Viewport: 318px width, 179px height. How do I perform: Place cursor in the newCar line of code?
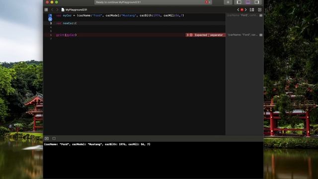click(x=66, y=23)
